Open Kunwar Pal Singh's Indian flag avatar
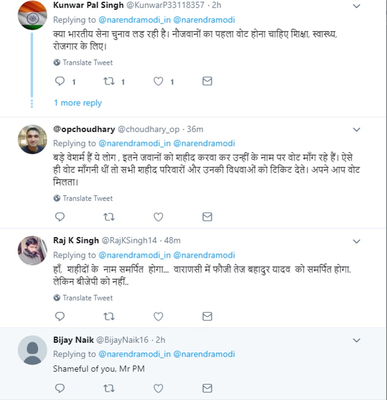 (32, 15)
